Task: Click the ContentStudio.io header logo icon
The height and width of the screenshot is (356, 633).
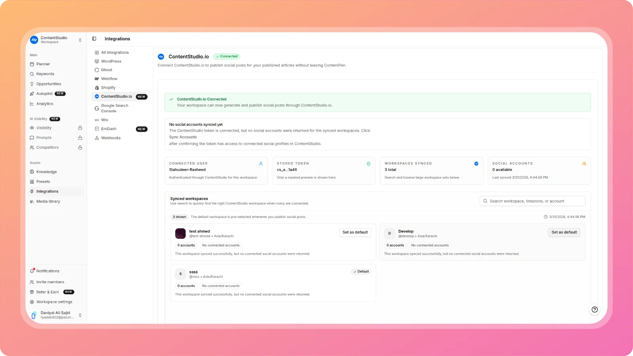Action: [x=161, y=57]
